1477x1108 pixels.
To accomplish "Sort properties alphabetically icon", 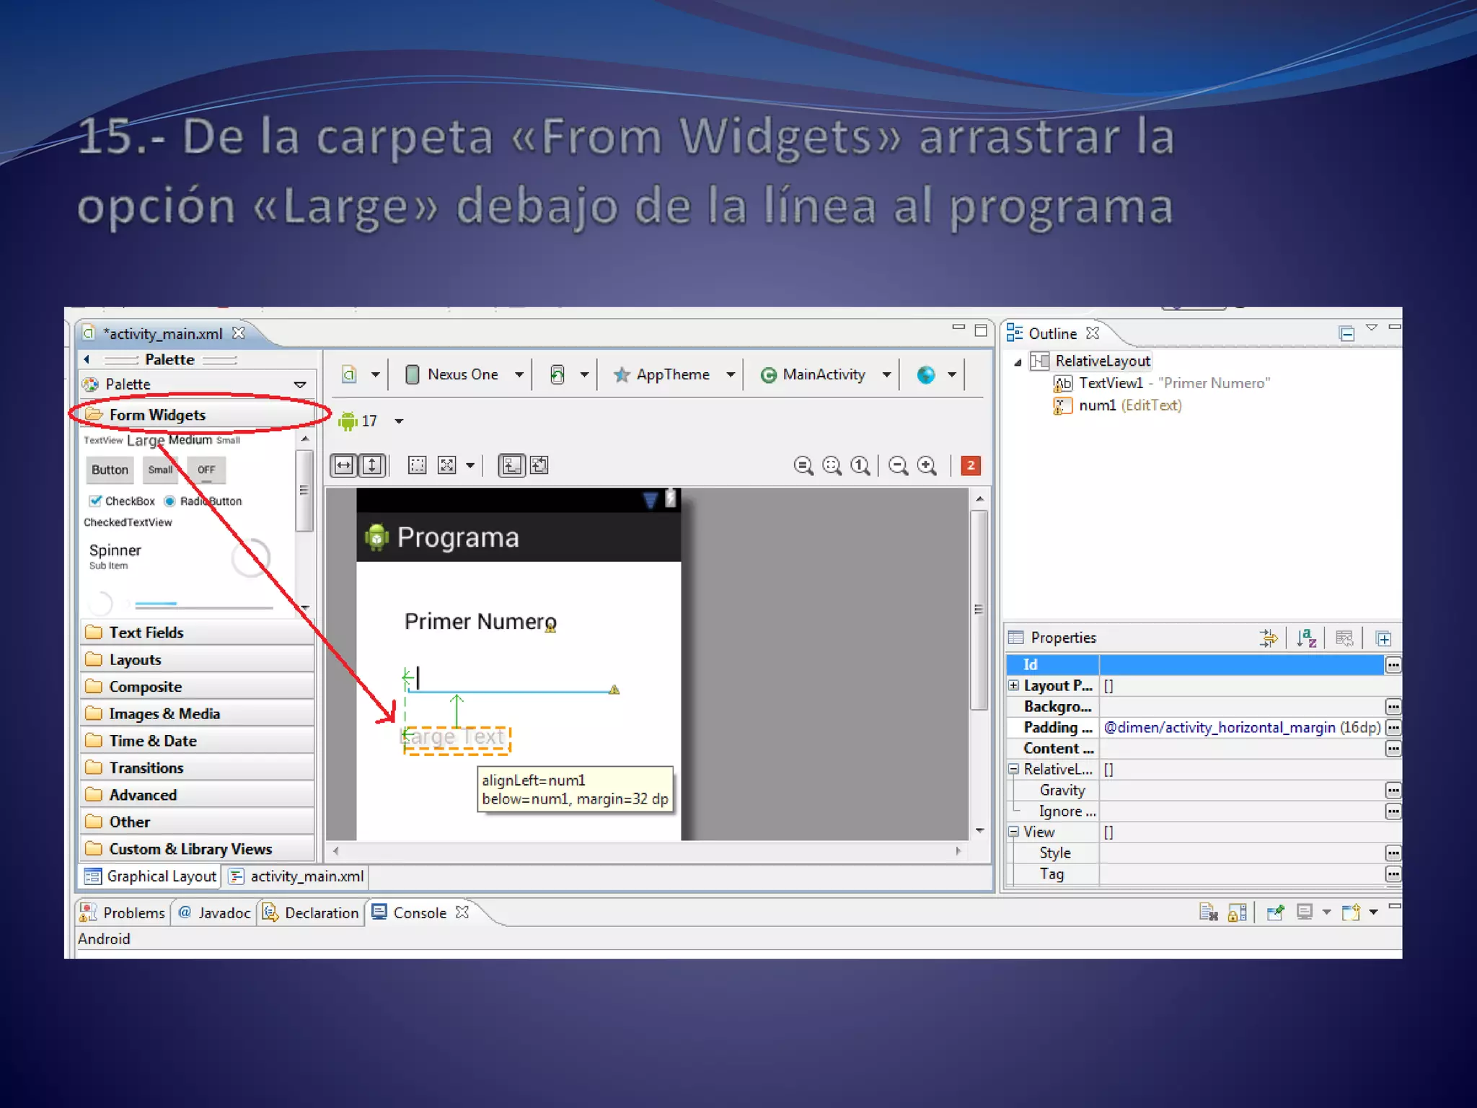I will pos(1306,638).
